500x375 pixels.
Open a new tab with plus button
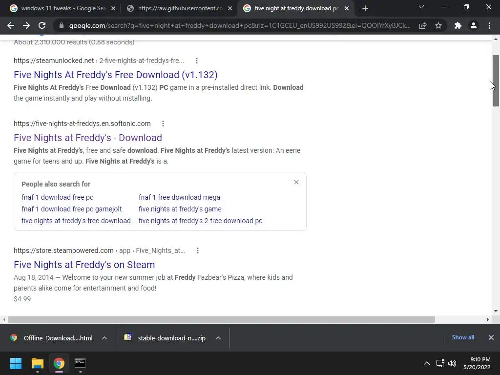click(x=365, y=8)
